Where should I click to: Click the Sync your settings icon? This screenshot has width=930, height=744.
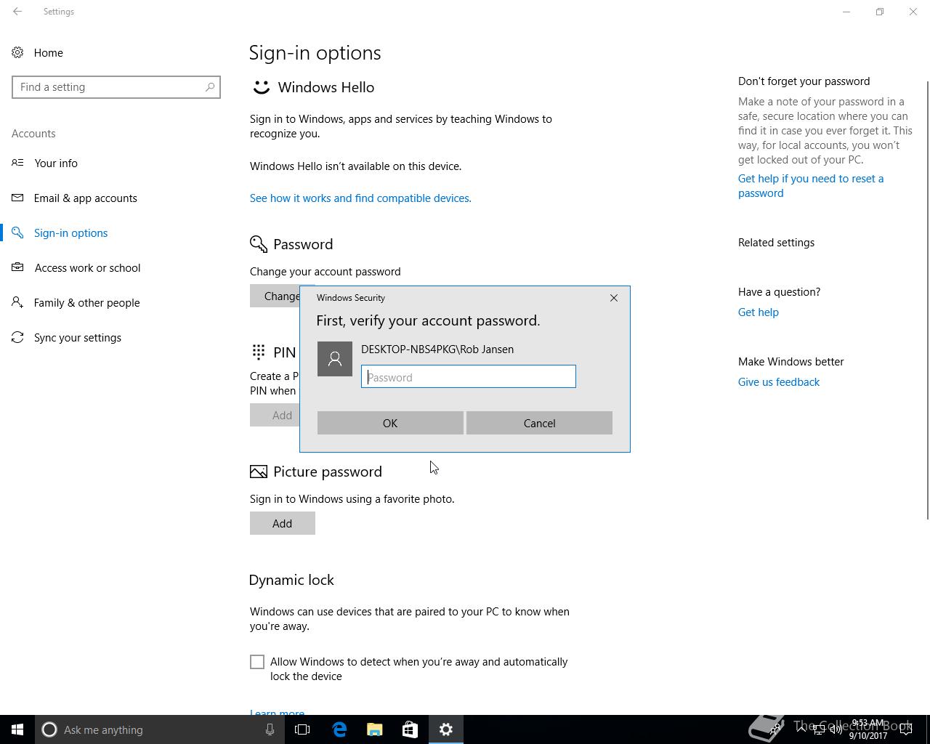pyautogui.click(x=17, y=337)
